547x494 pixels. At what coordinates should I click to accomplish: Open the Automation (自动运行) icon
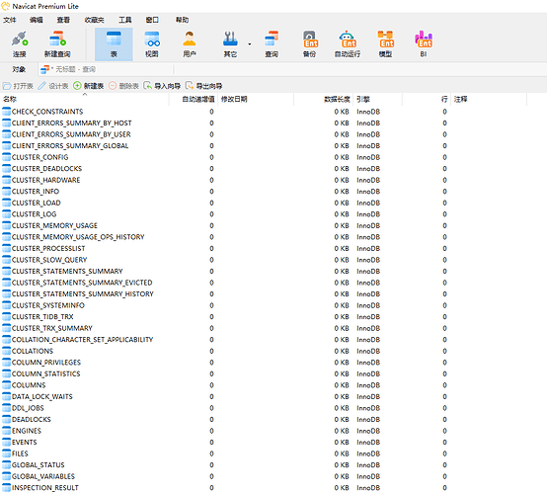pyautogui.click(x=348, y=44)
